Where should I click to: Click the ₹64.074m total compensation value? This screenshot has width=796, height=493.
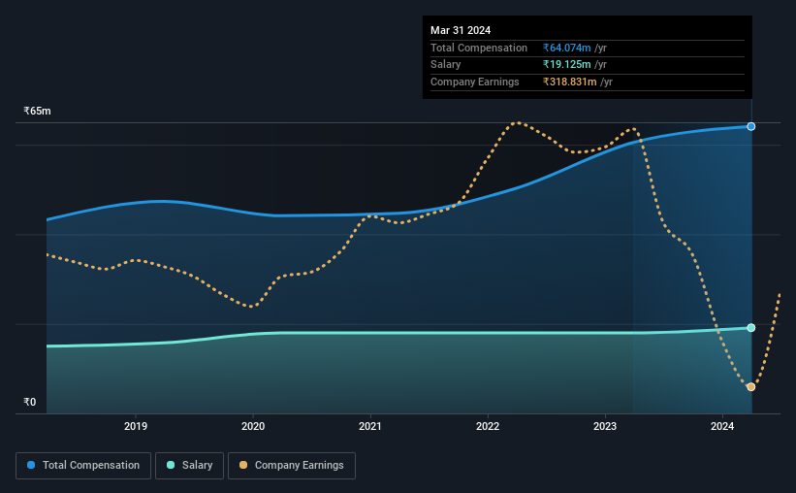click(566, 48)
